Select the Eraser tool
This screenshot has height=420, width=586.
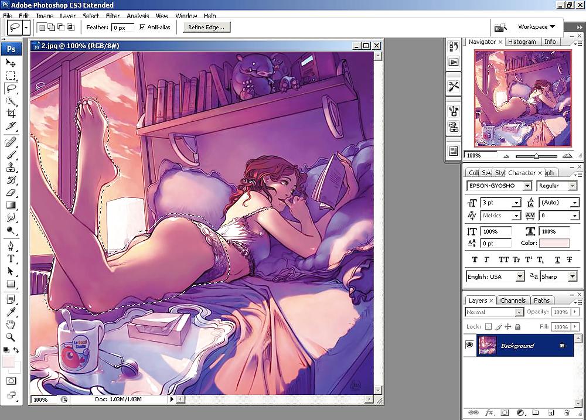pos(11,193)
